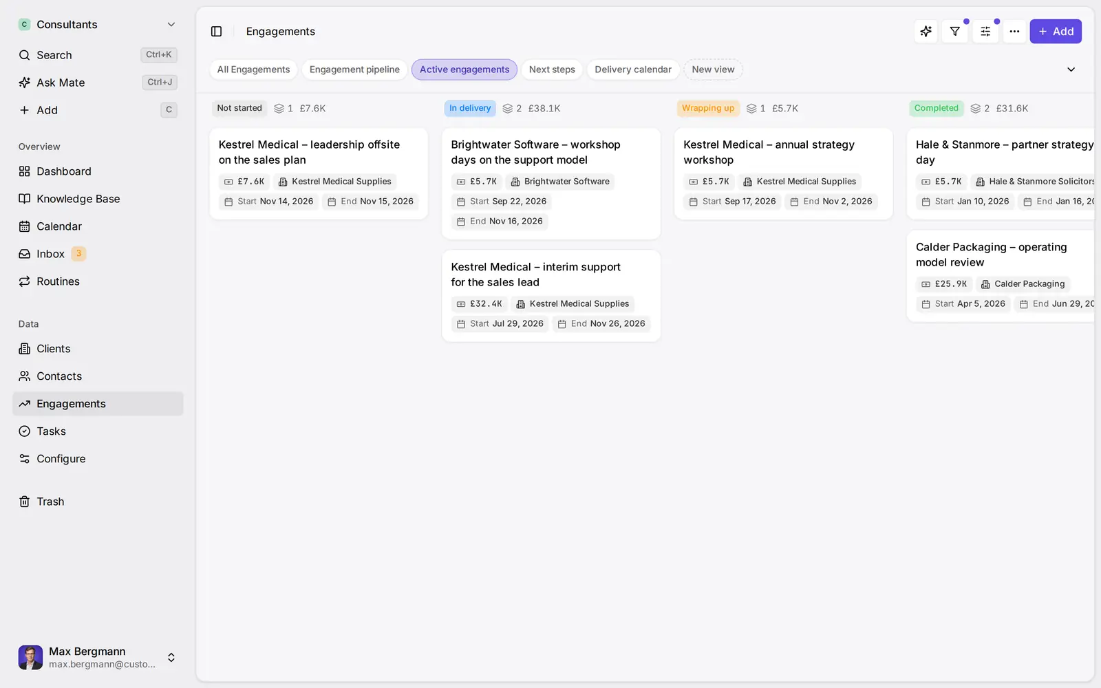Switch to All Engagements tab
Image resolution: width=1101 pixels, height=688 pixels.
[x=253, y=69]
